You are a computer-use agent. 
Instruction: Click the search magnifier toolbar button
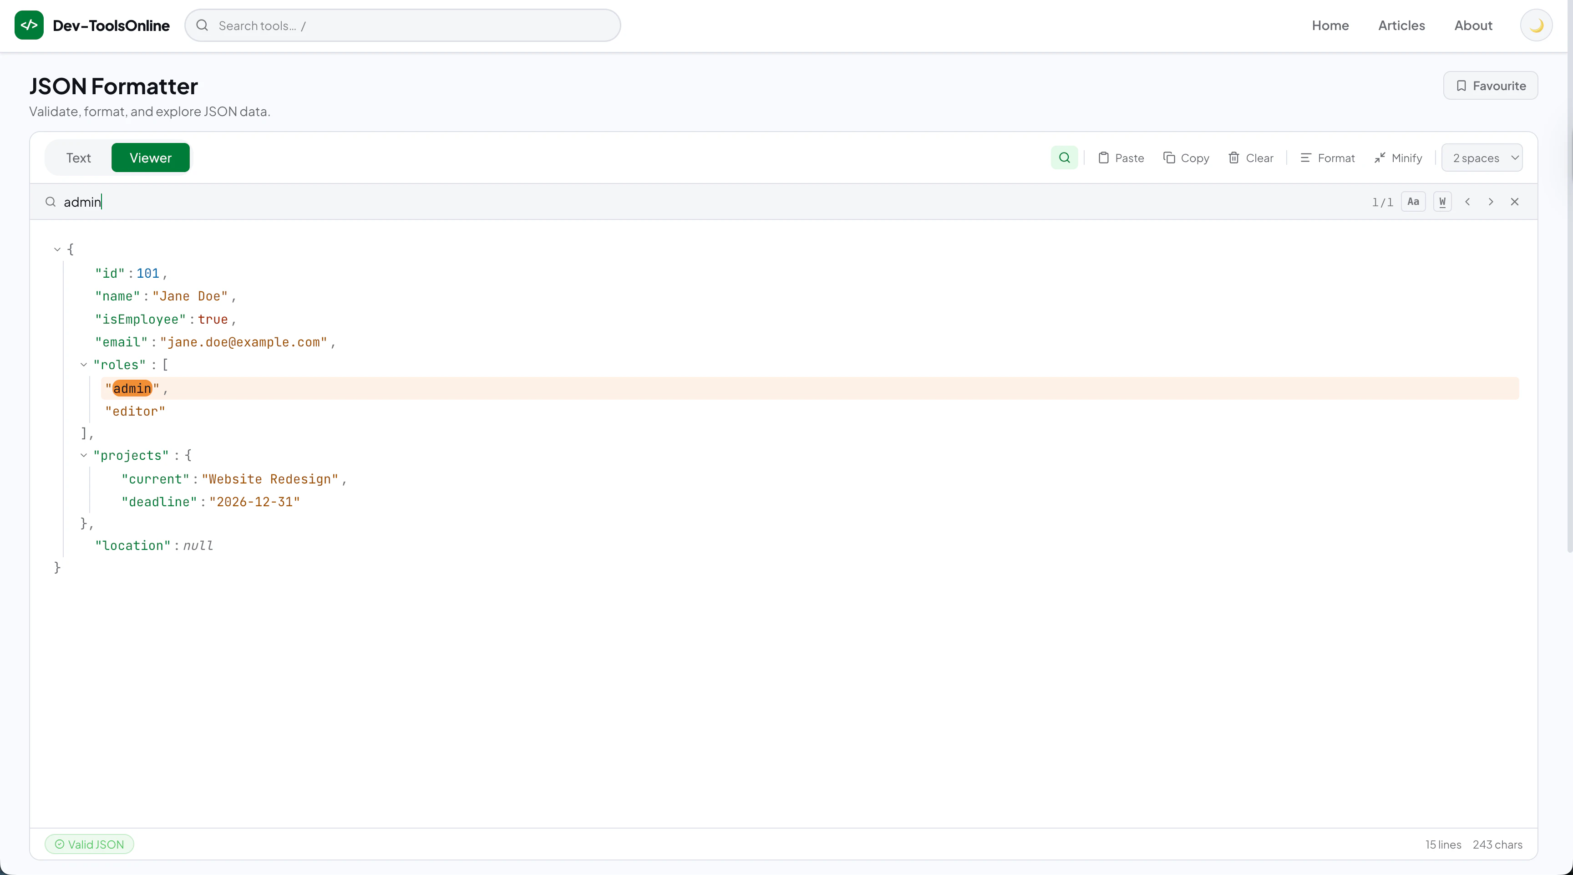(1064, 158)
